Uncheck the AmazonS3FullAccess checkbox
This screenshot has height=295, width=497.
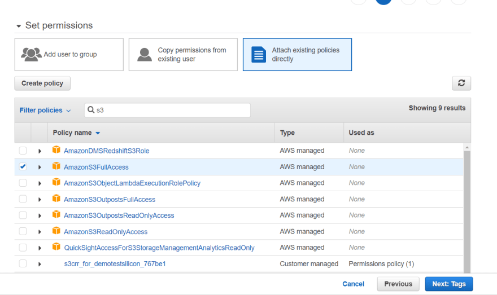tap(23, 167)
